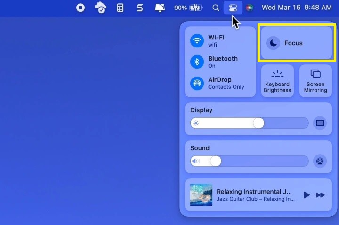
Task: Click the screen recording stop icon in menu bar
Action: (x=81, y=8)
